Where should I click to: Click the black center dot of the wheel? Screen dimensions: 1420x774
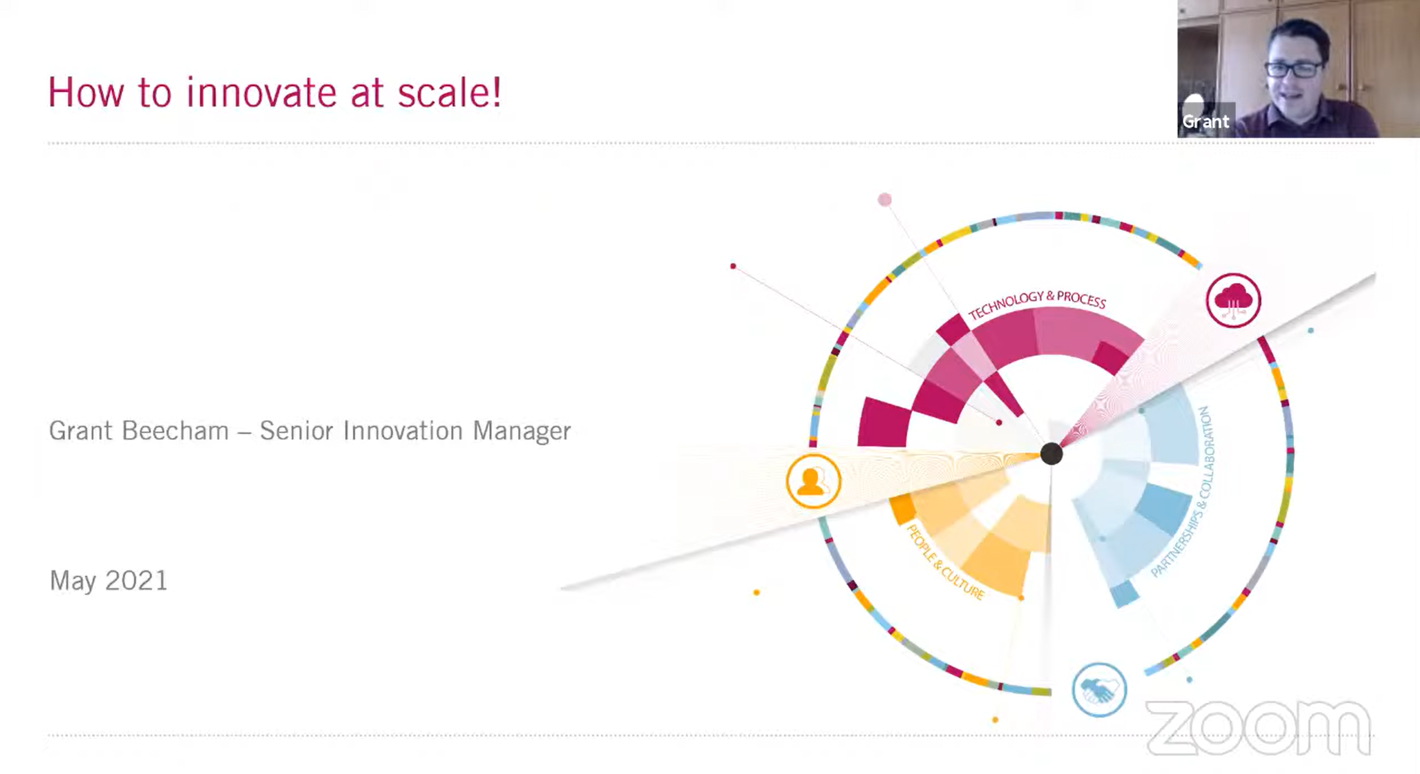[x=1051, y=453]
